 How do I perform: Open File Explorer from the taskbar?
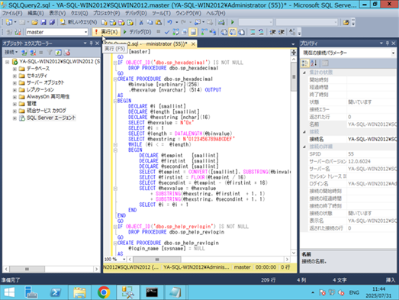pyautogui.click(x=79, y=292)
